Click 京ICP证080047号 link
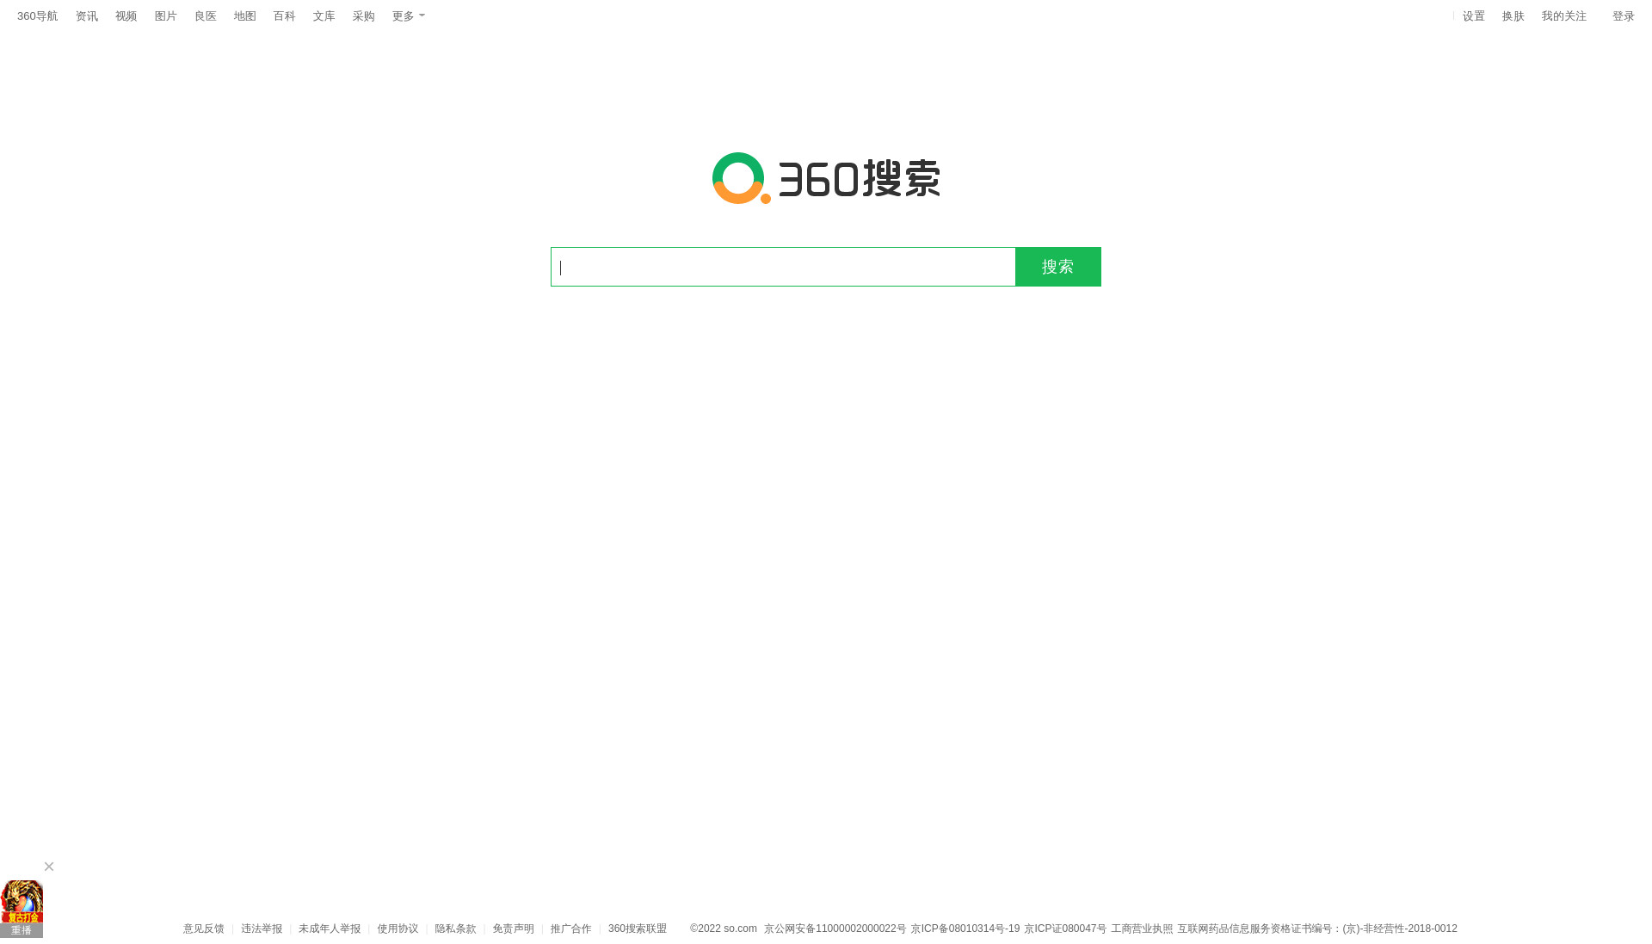The image size is (1652, 944). 1065,929
